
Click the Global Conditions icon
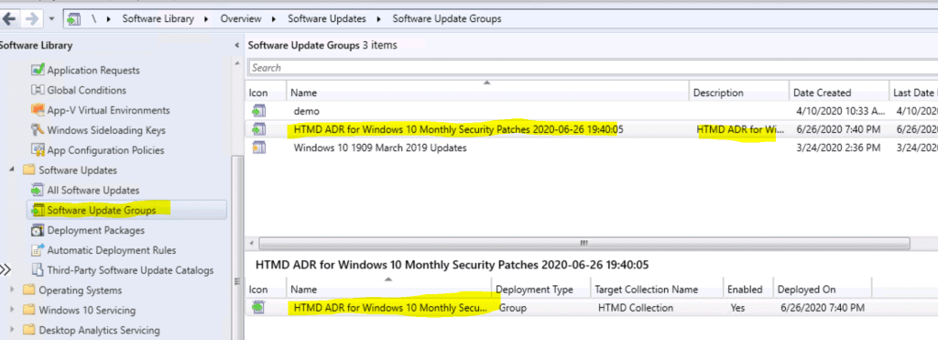point(38,91)
